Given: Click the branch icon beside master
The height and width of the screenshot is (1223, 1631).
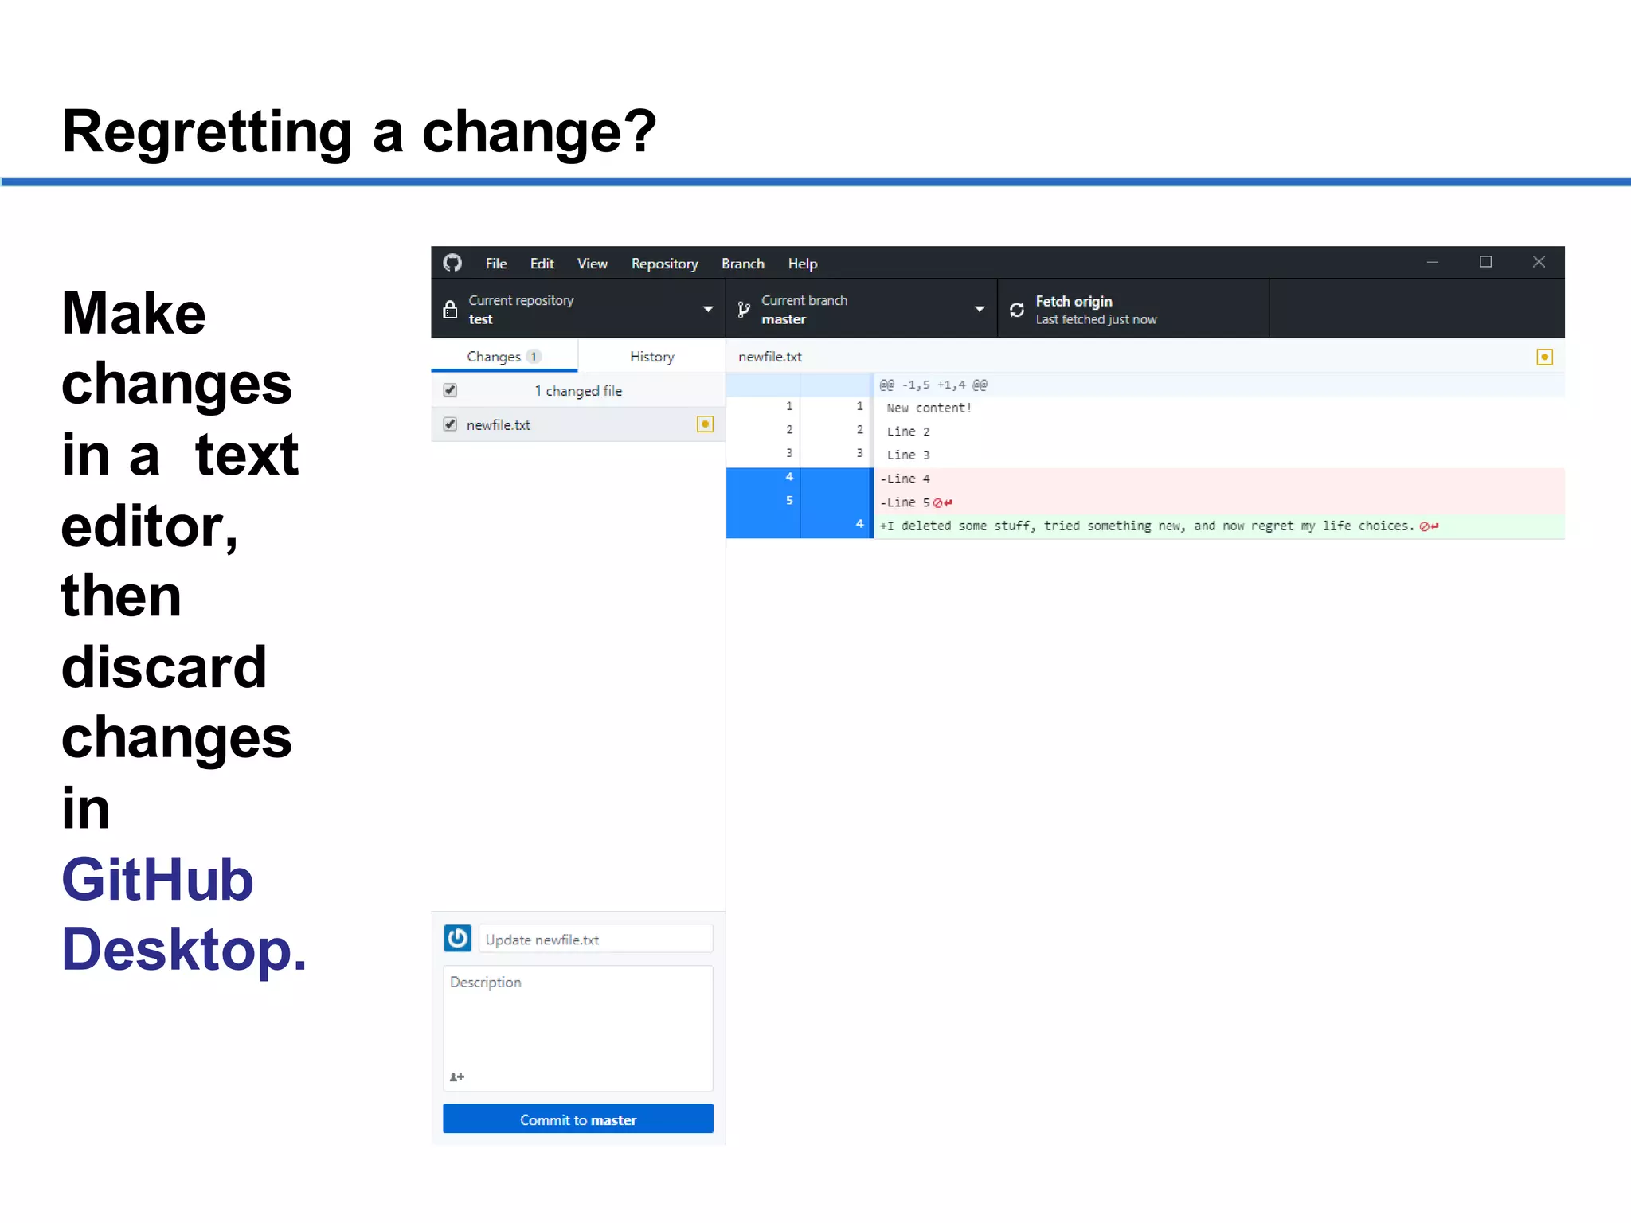Looking at the screenshot, I should click(x=744, y=310).
